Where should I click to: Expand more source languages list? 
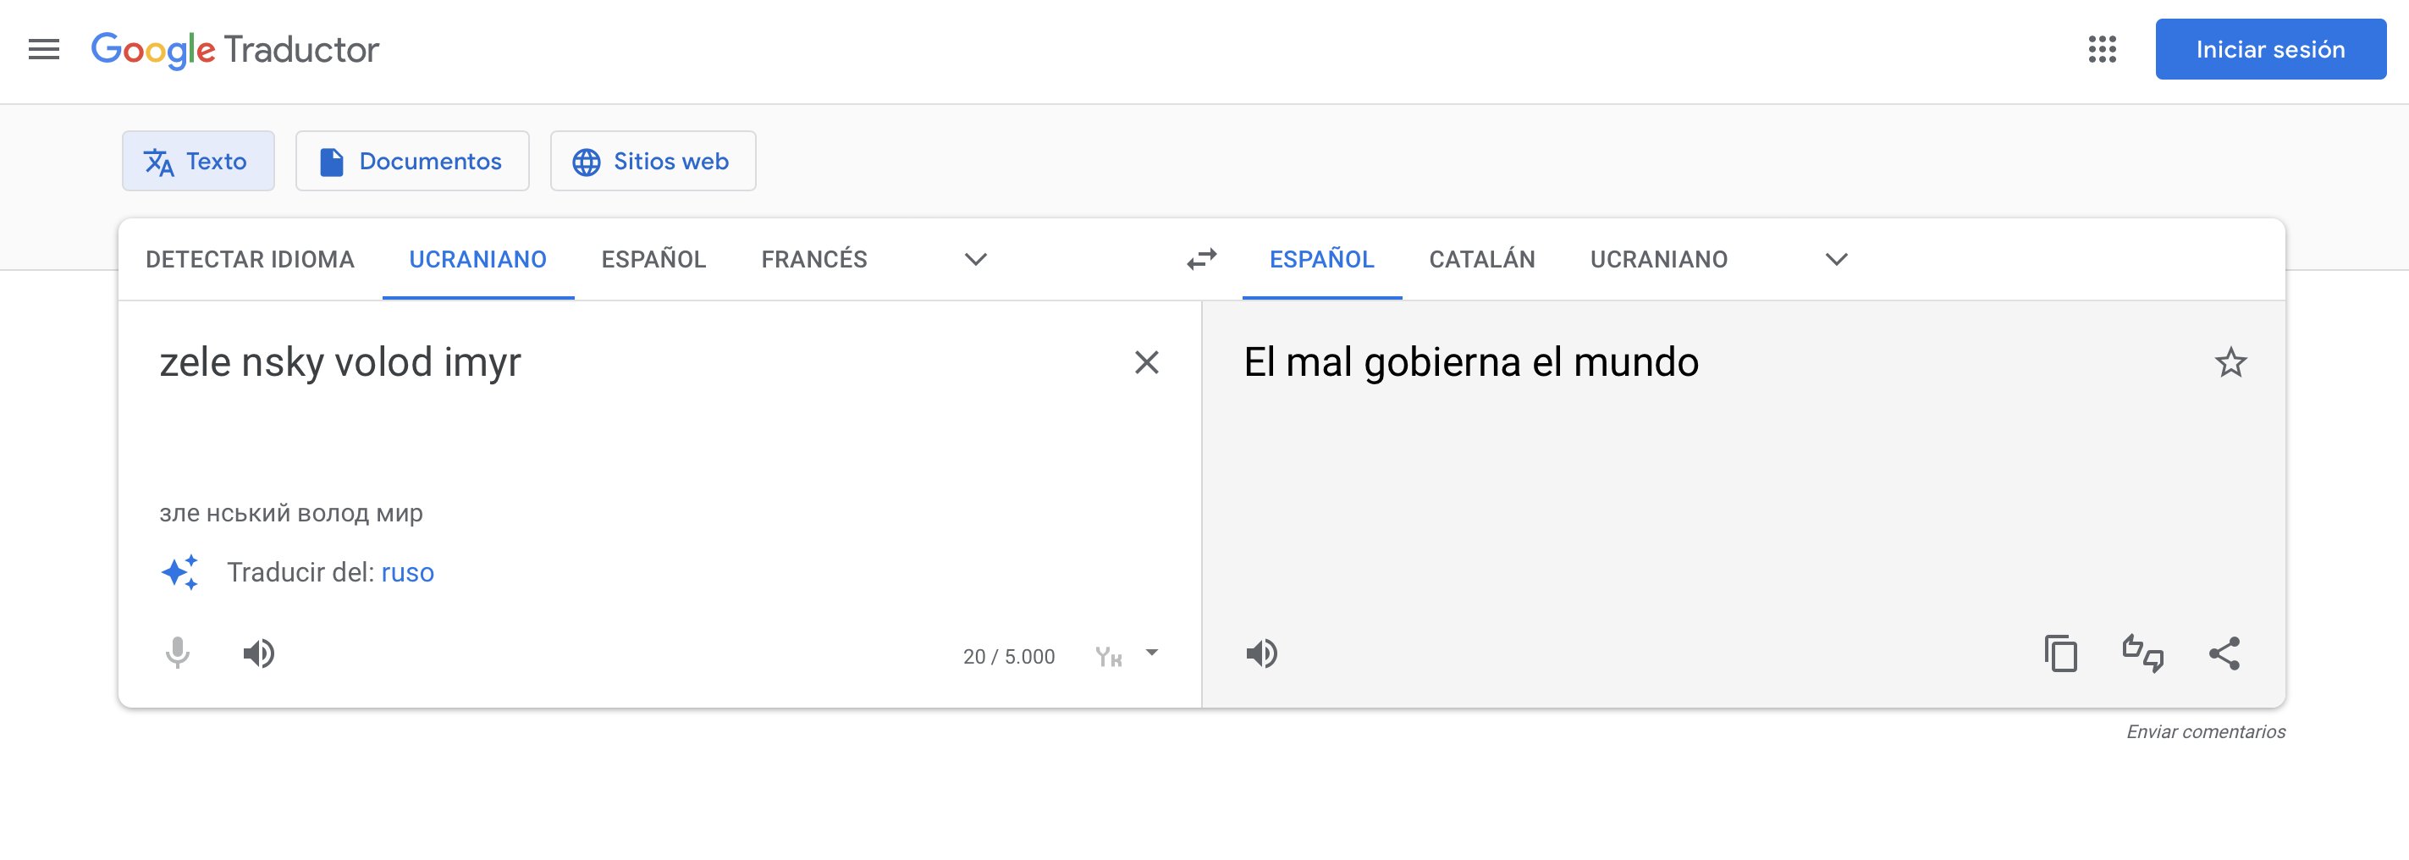click(975, 259)
